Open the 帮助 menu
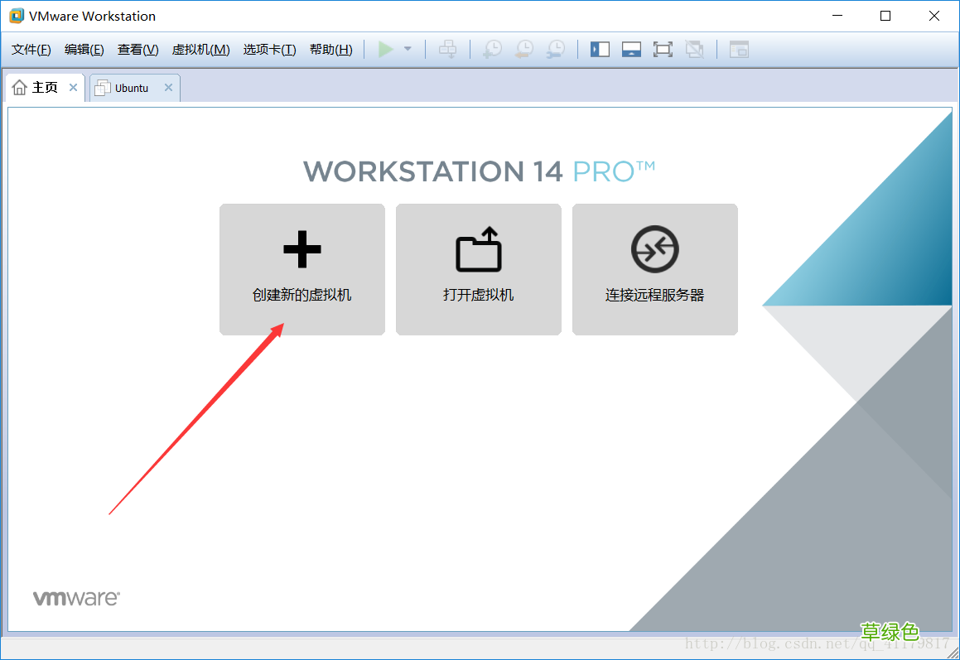This screenshot has width=960, height=660. tap(330, 49)
